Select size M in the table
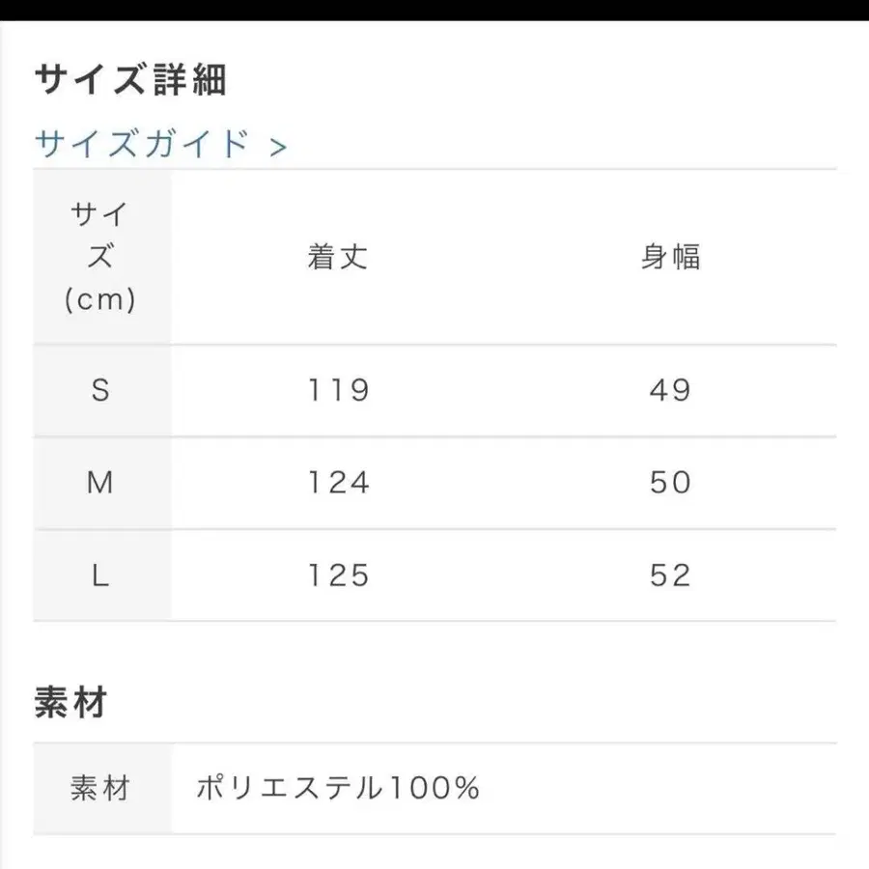Viewport: 869px width, 869px height. (101, 483)
